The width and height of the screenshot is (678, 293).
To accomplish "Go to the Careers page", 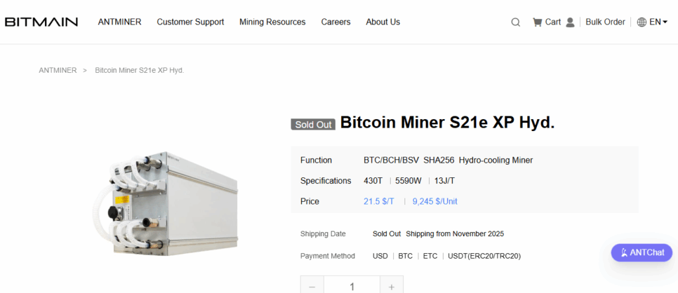I will tap(336, 22).
